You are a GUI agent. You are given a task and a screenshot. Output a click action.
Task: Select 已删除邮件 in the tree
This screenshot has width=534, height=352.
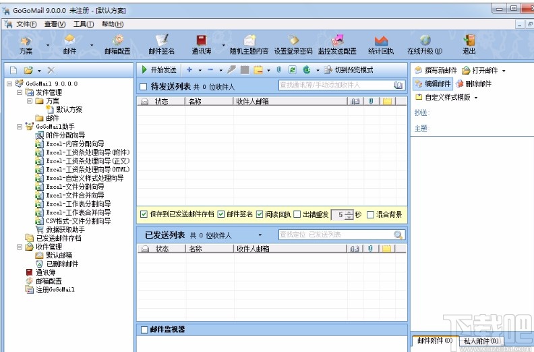coord(62,264)
